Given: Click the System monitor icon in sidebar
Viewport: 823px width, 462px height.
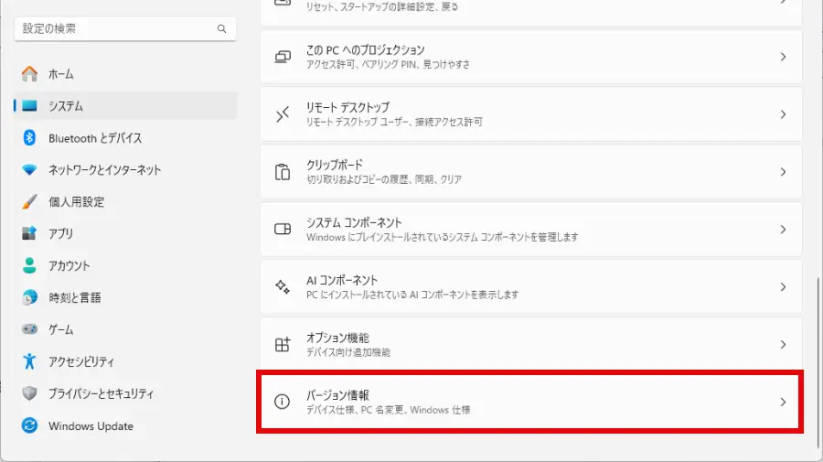Looking at the screenshot, I should coord(30,106).
